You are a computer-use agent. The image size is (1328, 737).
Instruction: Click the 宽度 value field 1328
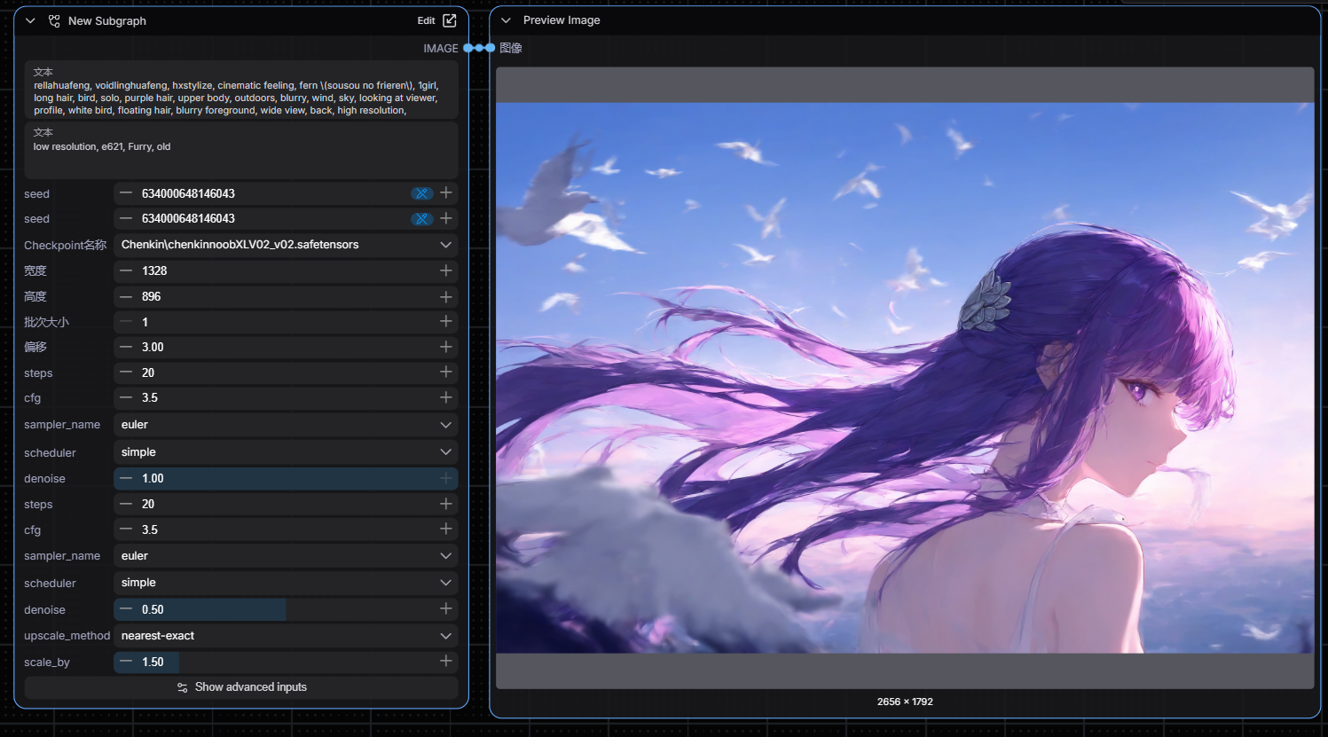click(286, 270)
